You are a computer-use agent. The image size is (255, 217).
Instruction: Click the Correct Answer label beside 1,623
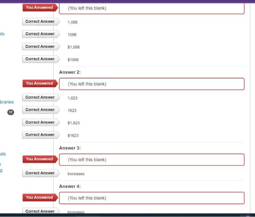pyautogui.click(x=41, y=97)
